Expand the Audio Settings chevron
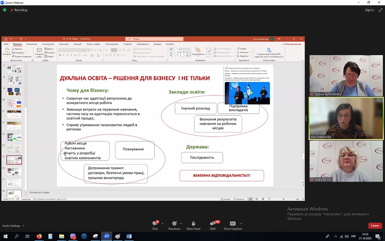 pos(23,226)
